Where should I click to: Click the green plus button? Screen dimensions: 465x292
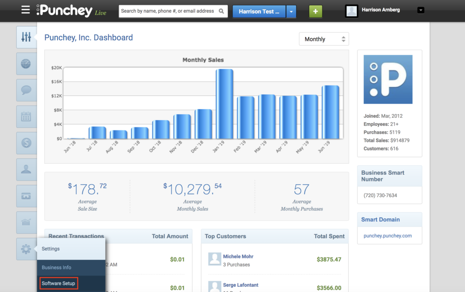(316, 11)
